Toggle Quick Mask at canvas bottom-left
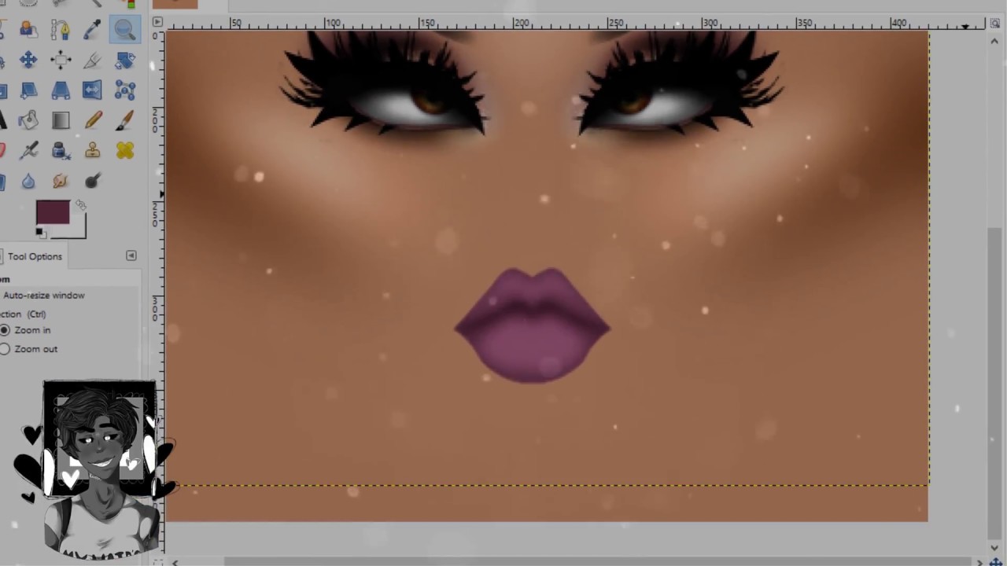Image resolution: width=1007 pixels, height=566 pixels. click(x=157, y=561)
